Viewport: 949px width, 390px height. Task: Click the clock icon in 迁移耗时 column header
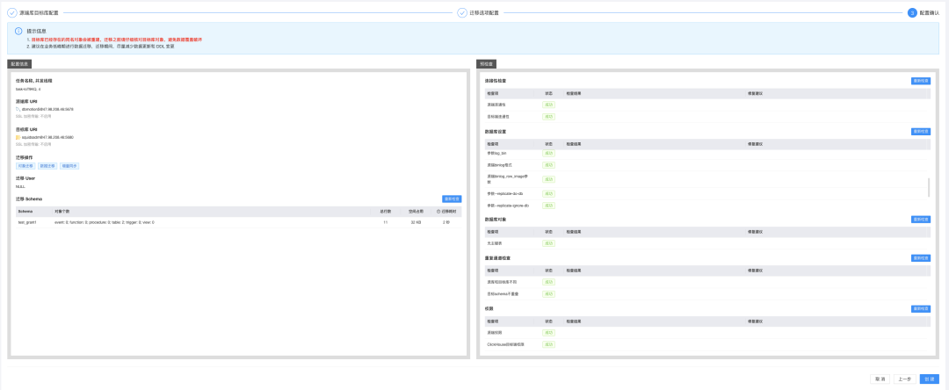point(438,212)
